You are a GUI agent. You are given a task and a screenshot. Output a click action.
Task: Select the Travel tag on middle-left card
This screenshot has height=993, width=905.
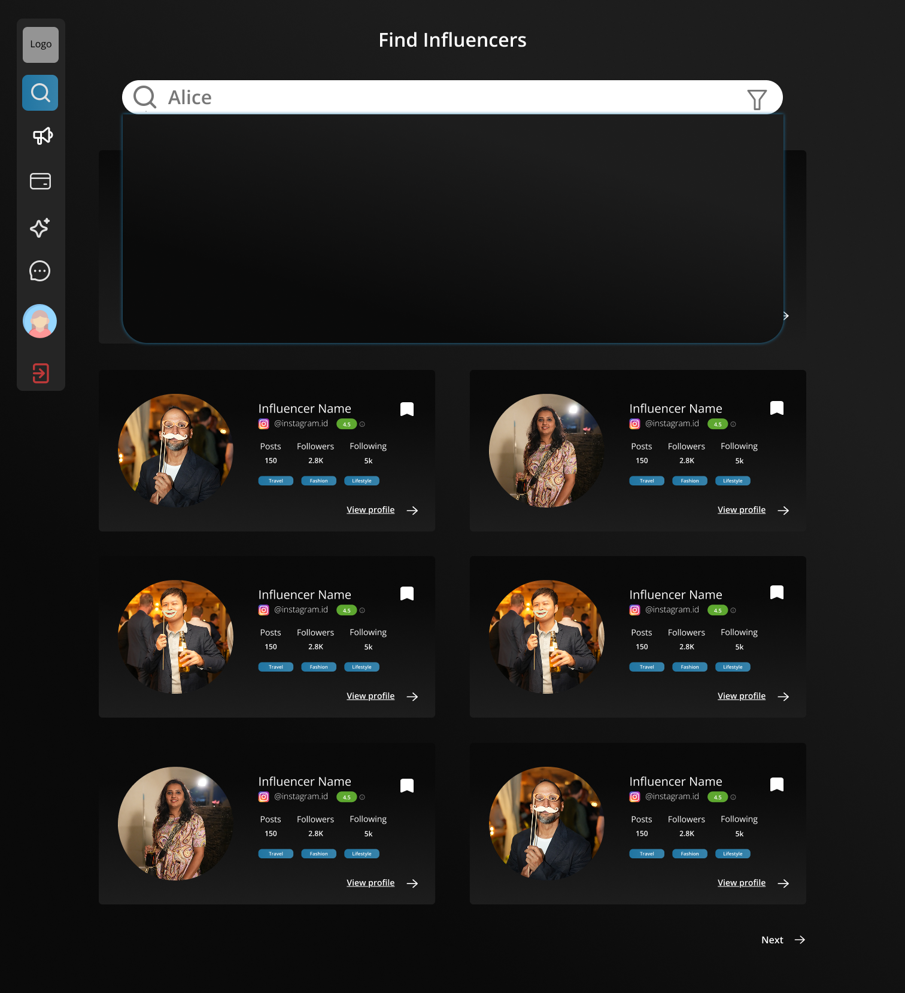pyautogui.click(x=276, y=667)
